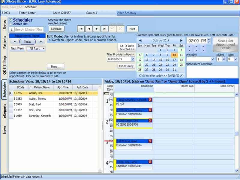Open the Room number dropdown
The image size is (240, 180).
point(223,59)
